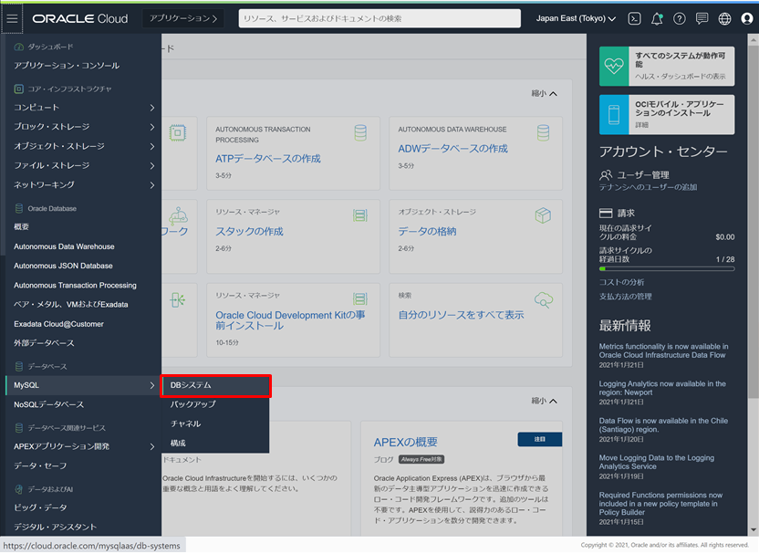Select DBシステム in the MySQL submenu
Image resolution: width=759 pixels, height=554 pixels.
215,385
